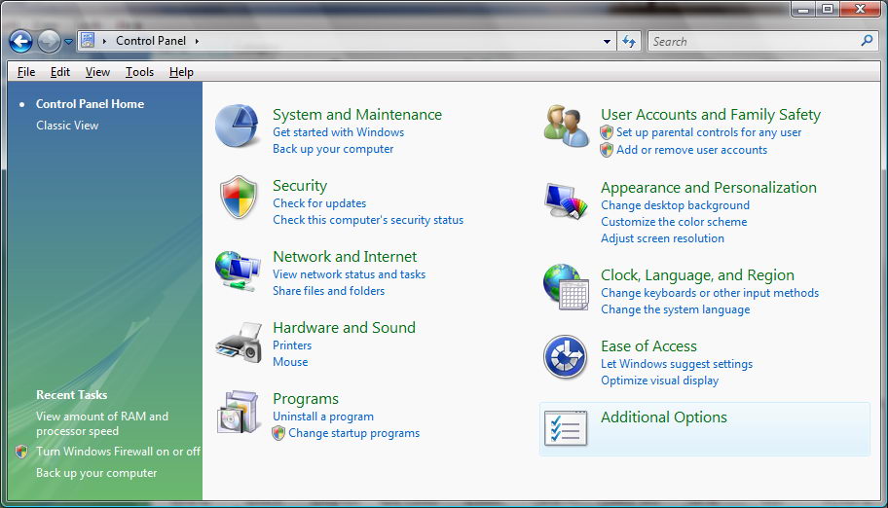Screen dimensions: 888x508
Task: Open Hardware and Sound heading
Action: (x=345, y=327)
